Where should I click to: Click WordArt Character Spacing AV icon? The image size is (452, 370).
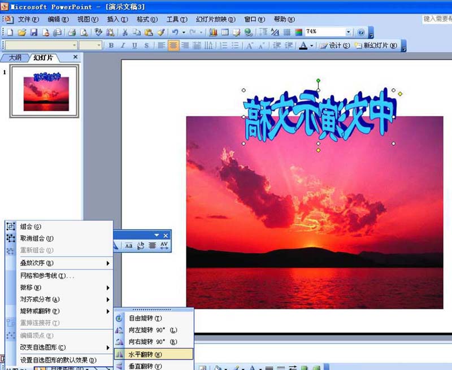(164, 246)
